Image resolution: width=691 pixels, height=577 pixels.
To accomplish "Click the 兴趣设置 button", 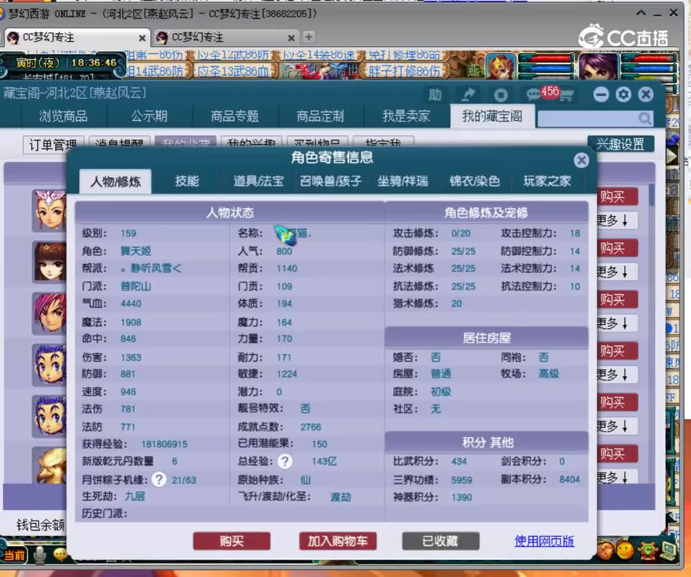I will [x=620, y=144].
